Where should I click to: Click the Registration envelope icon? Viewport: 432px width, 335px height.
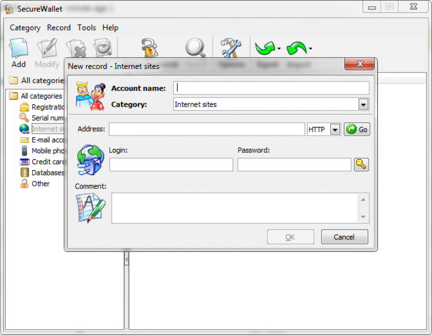pyautogui.click(x=25, y=107)
